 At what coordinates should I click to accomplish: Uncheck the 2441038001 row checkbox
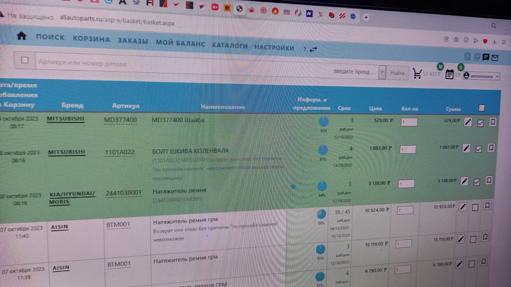476,182
